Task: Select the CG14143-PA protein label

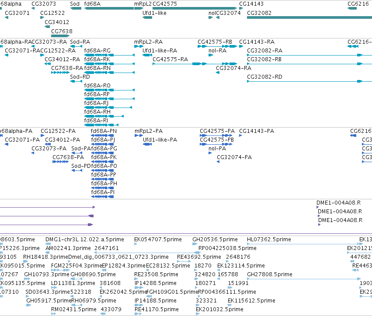Action: (257, 131)
